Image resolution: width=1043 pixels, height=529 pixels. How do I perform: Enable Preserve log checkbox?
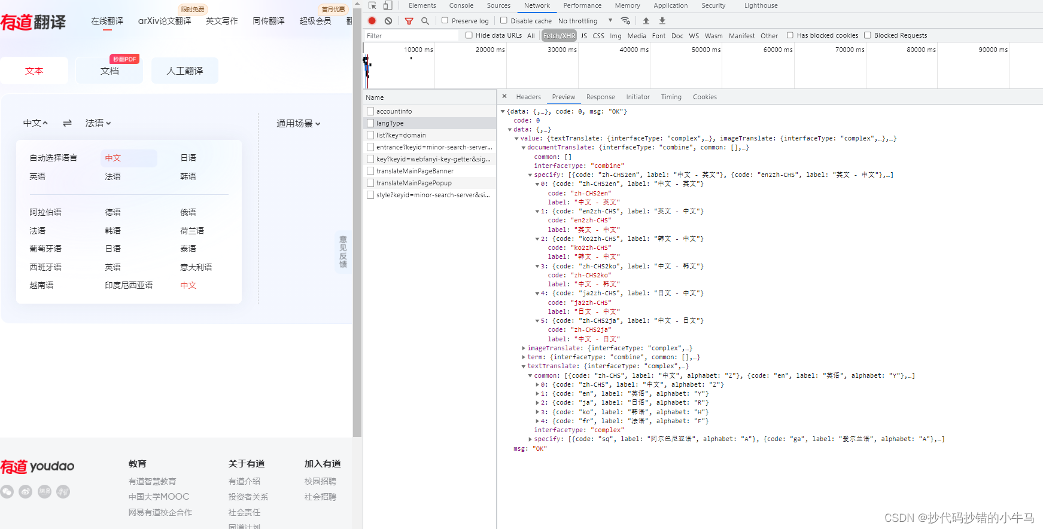coord(445,20)
